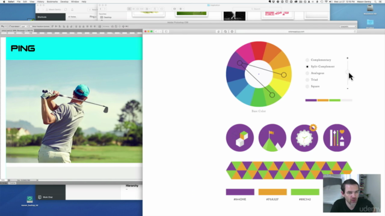Click the green handle on color wheel
Viewport: 385px width, 216px height.
(x=272, y=95)
